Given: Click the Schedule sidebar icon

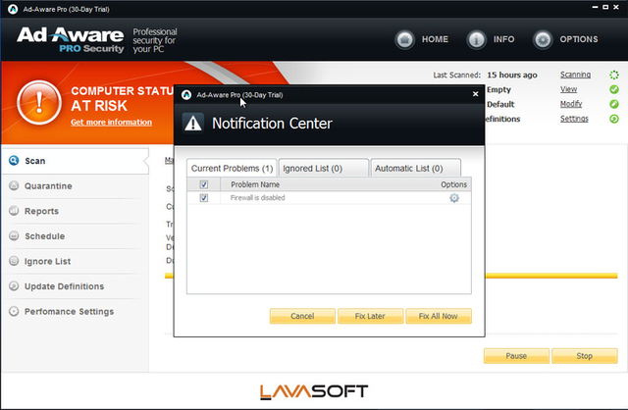Looking at the screenshot, I should [x=14, y=235].
